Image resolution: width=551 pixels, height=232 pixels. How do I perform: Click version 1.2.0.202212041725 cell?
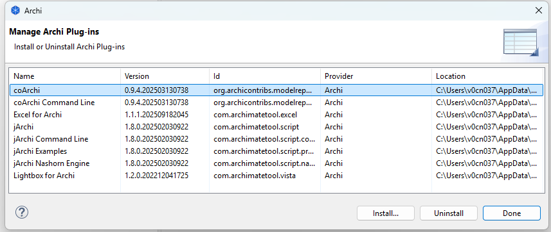[x=156, y=175]
